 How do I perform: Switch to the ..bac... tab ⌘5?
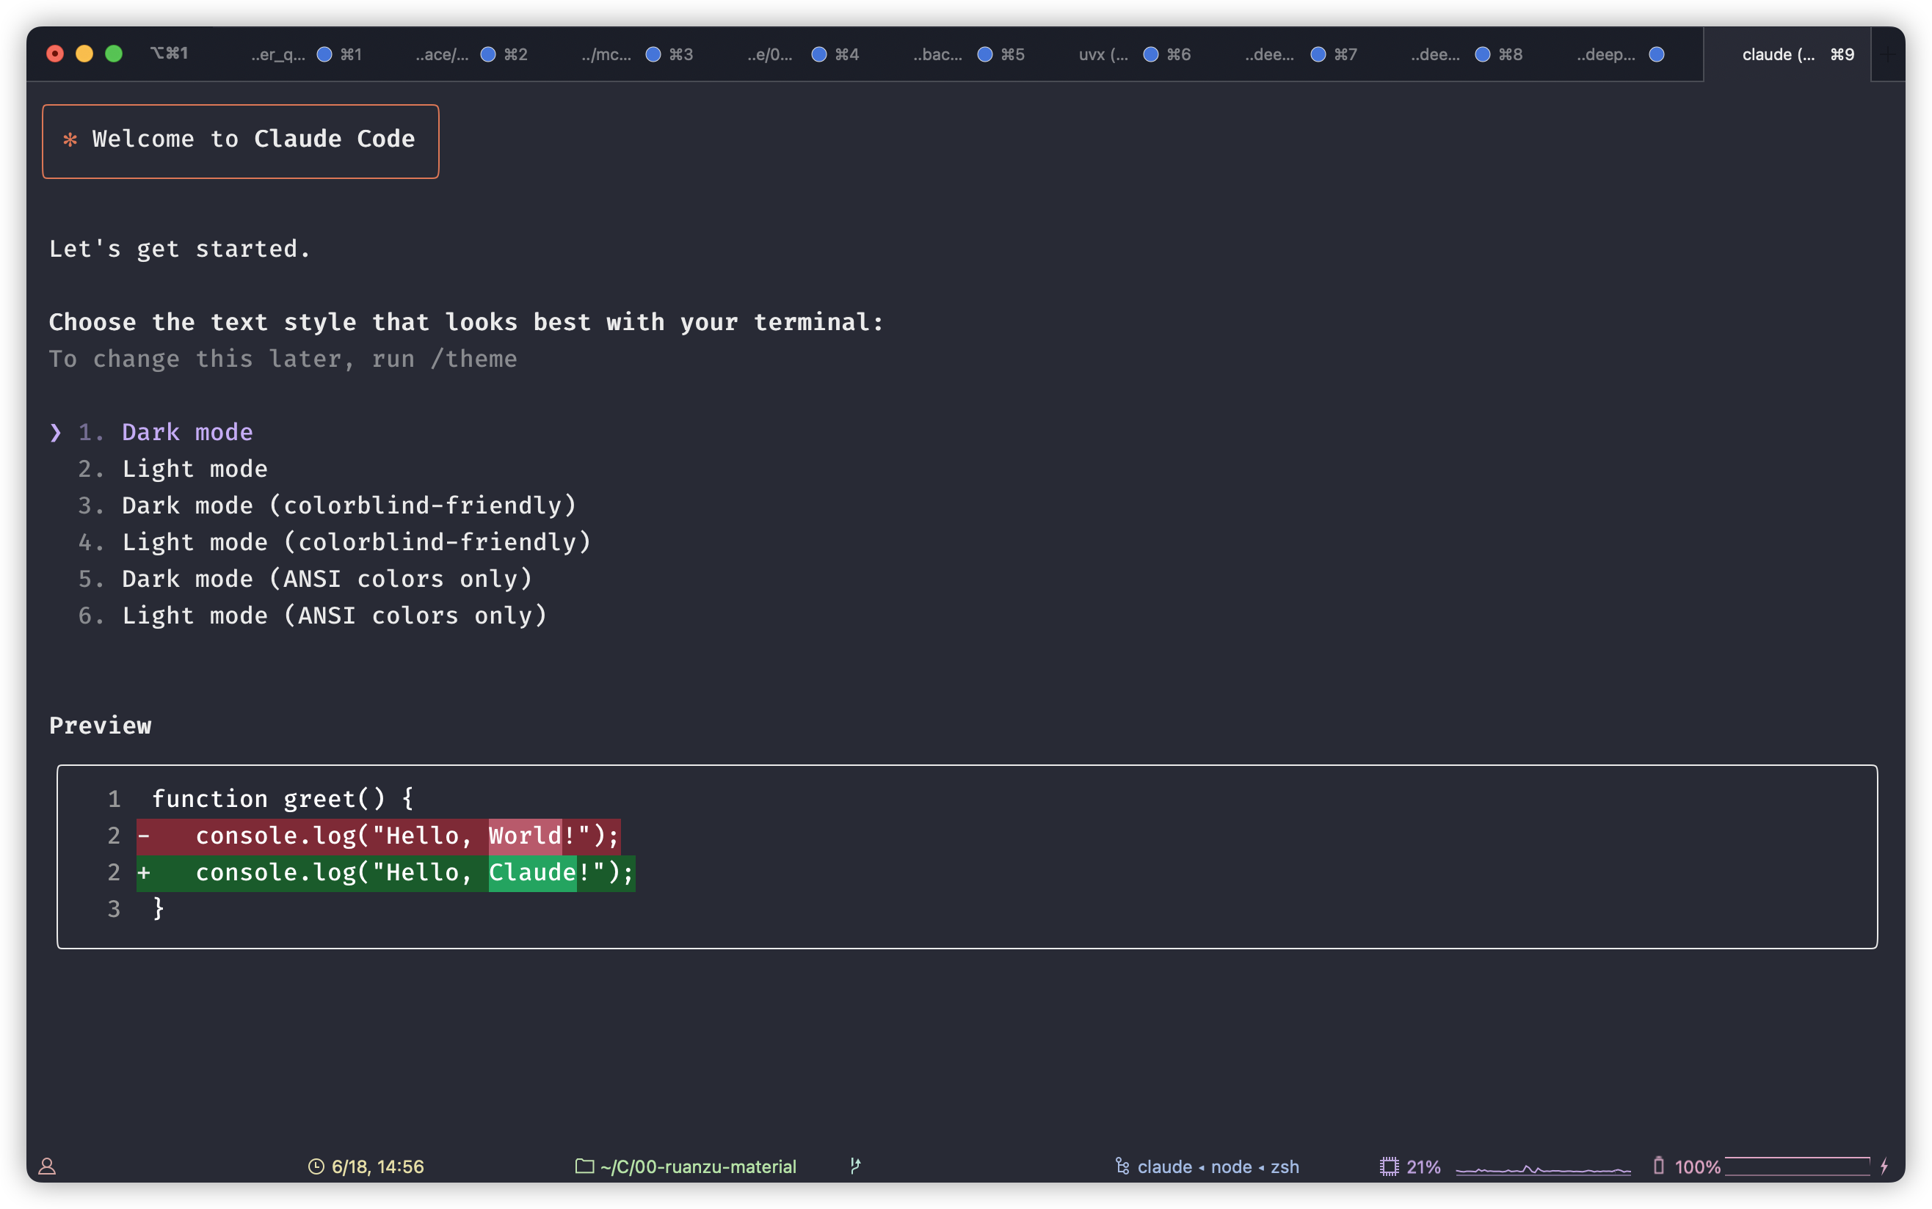[937, 54]
